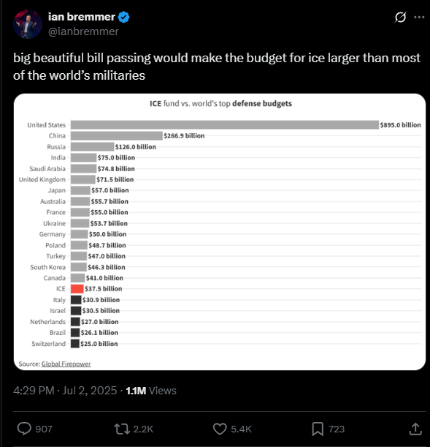The image size is (430, 447).
Task: Click the 5.4K likes count
Action: point(241,429)
